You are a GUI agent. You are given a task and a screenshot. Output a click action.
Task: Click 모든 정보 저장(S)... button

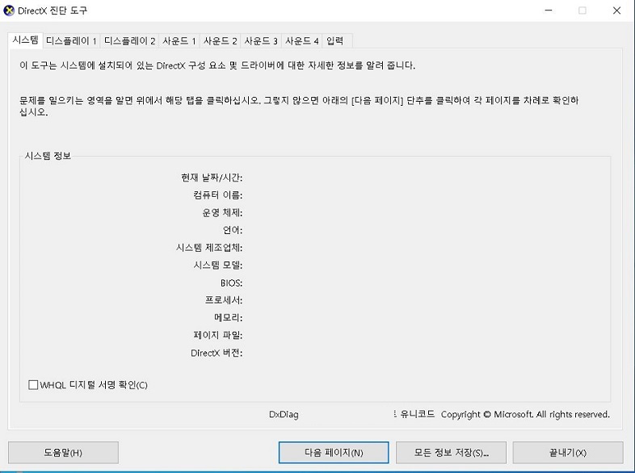451,452
